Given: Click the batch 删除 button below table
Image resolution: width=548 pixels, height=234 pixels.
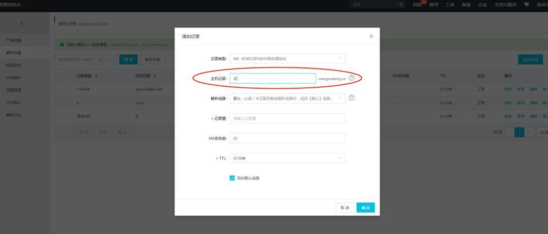Looking at the screenshot, I should [x=122, y=132].
